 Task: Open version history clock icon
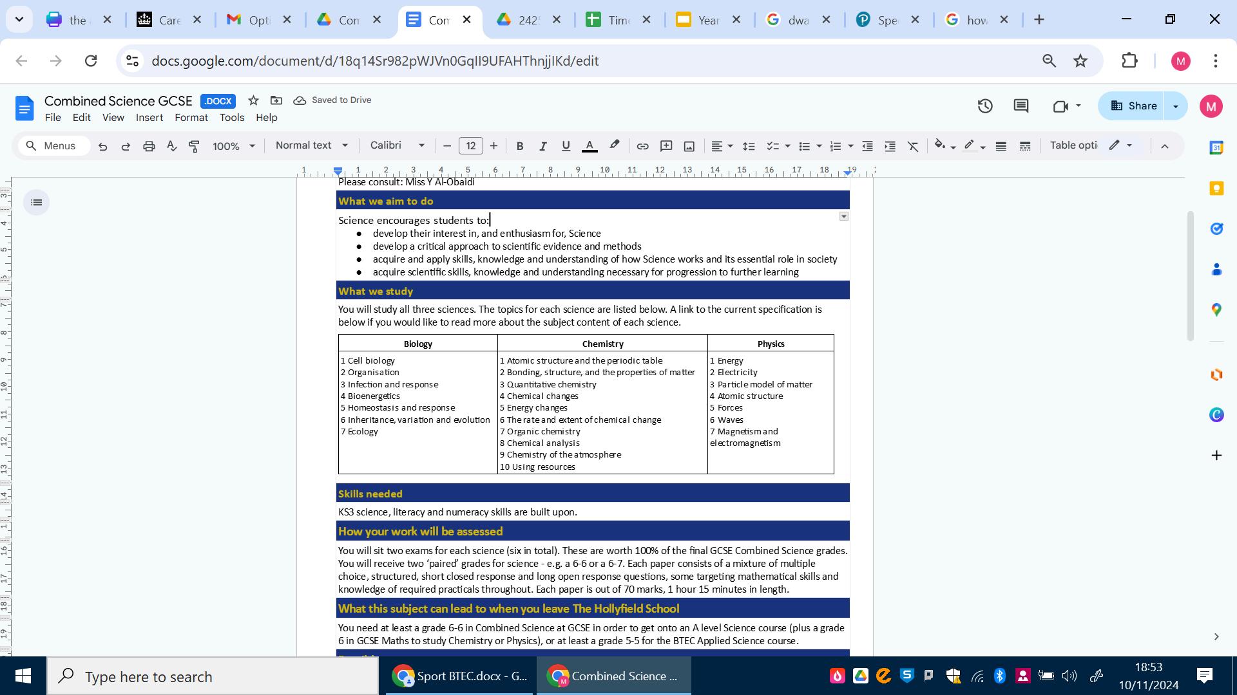(984, 106)
